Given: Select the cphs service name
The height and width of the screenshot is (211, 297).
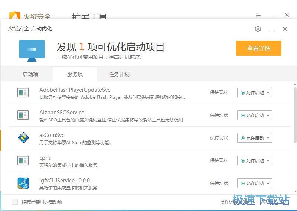Looking at the screenshot, I should 45,158.
